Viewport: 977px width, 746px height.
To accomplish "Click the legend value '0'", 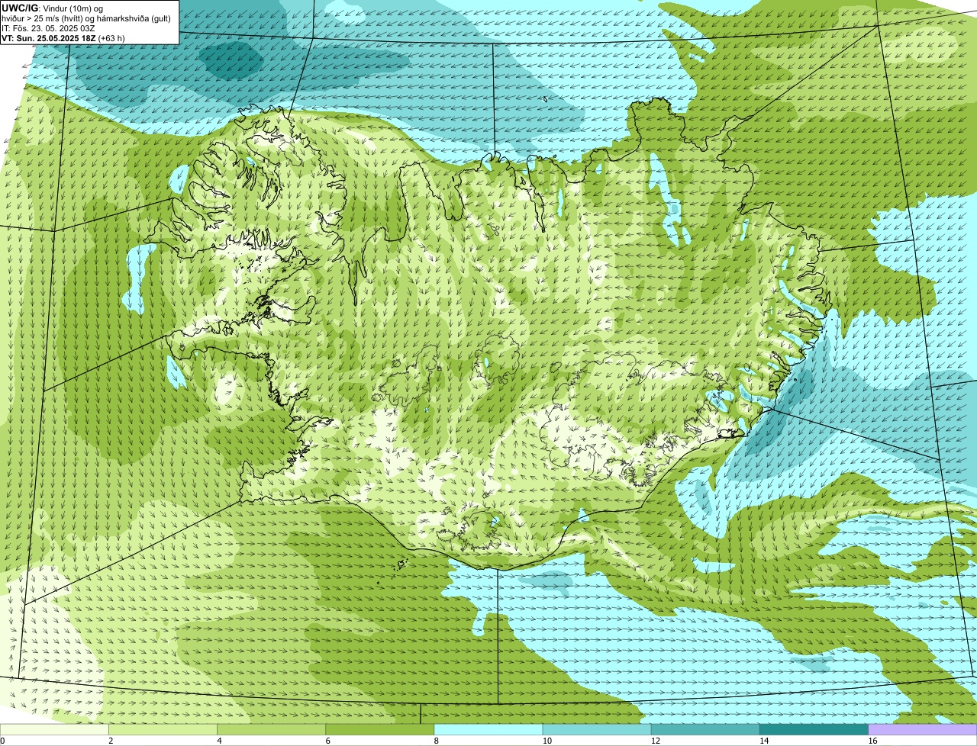I will 3,741.
